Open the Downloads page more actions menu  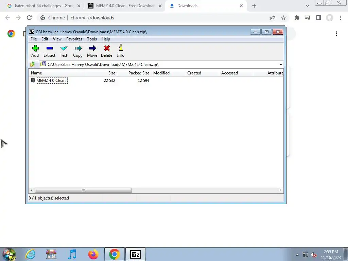336,34
